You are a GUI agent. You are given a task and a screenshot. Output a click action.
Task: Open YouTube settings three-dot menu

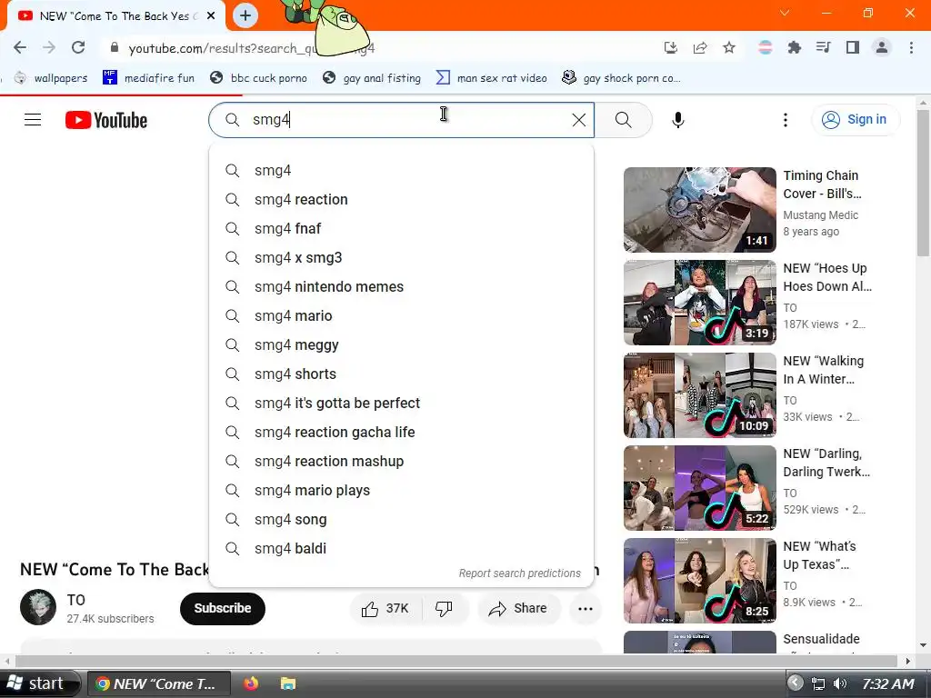point(785,120)
